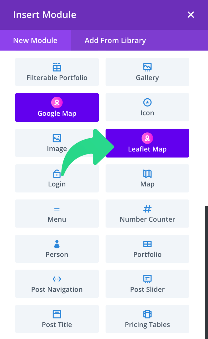Select the Post Navigation arrows icon
This screenshot has height=339, width=208.
tap(57, 279)
